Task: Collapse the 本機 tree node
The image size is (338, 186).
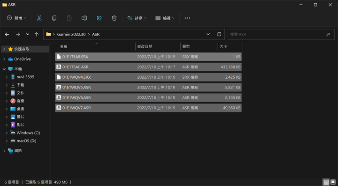Action: [x=4, y=69]
